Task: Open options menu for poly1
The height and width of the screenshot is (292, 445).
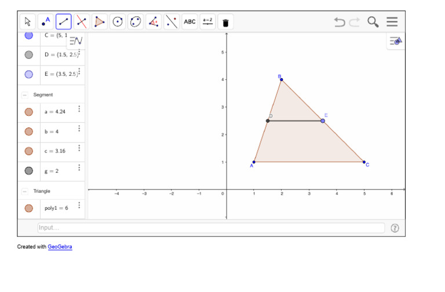Action: click(79, 205)
